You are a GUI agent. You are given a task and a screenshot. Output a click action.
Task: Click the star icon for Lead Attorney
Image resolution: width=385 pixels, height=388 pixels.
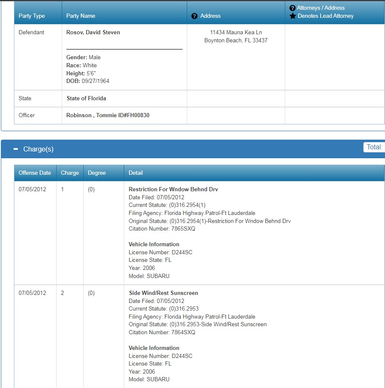(x=292, y=16)
